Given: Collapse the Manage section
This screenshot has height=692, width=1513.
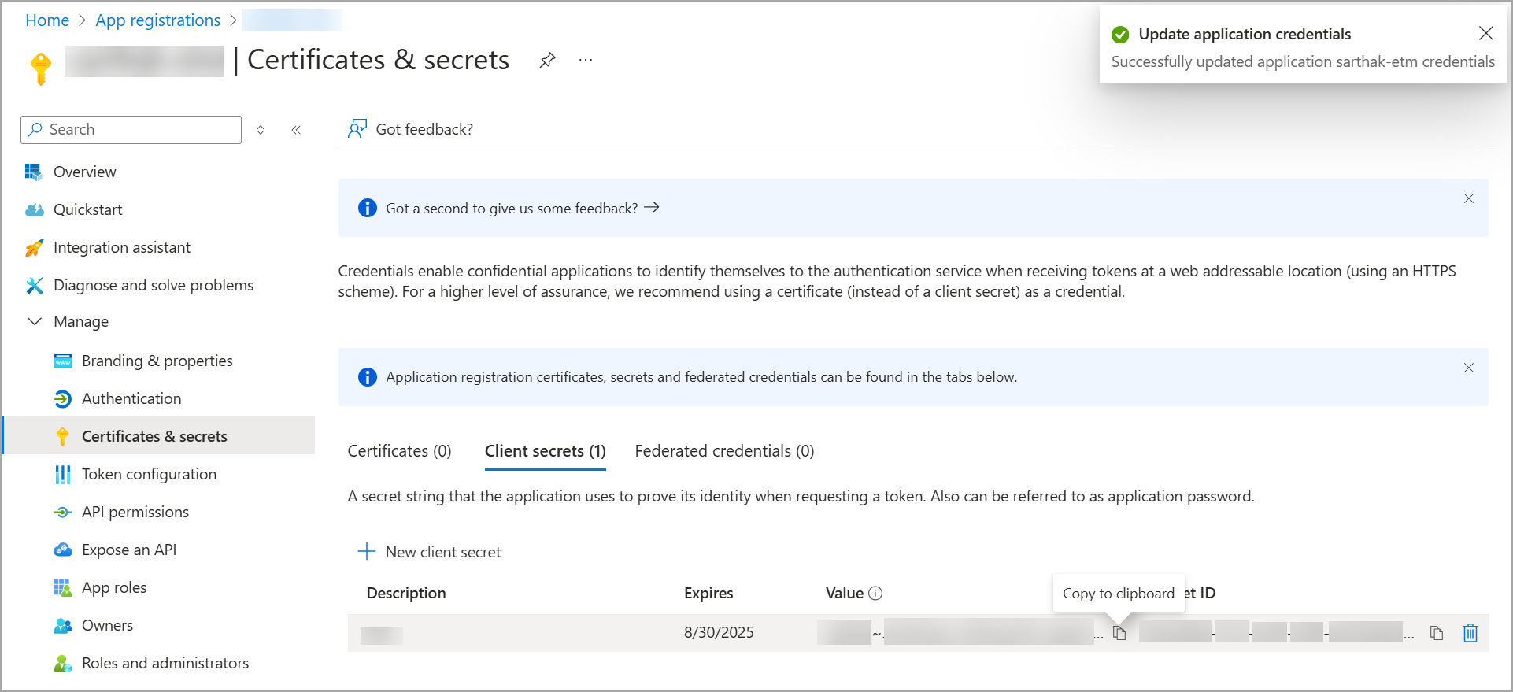Looking at the screenshot, I should [x=35, y=321].
